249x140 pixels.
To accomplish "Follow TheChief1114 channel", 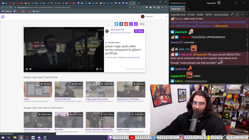I will pyautogui.click(x=139, y=31).
